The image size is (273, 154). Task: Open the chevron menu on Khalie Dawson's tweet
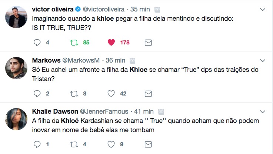(263, 111)
